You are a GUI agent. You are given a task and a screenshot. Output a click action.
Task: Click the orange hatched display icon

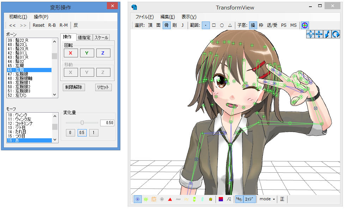coord(154,199)
